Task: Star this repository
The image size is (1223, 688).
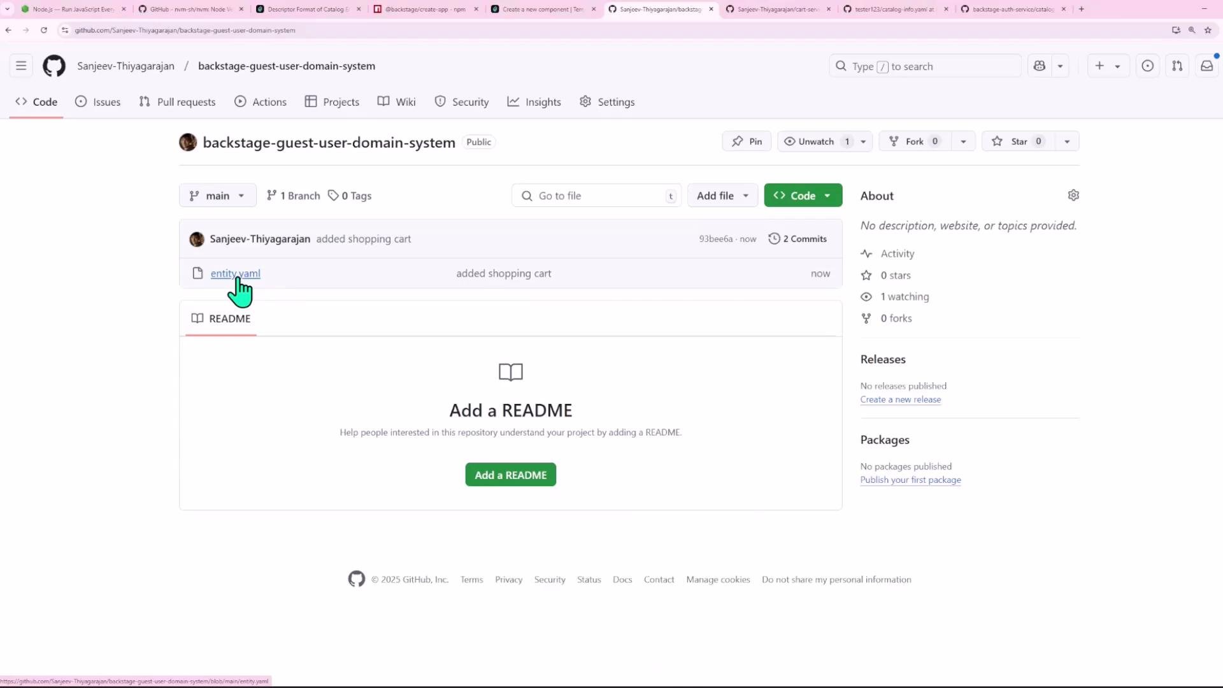Action: [1018, 141]
